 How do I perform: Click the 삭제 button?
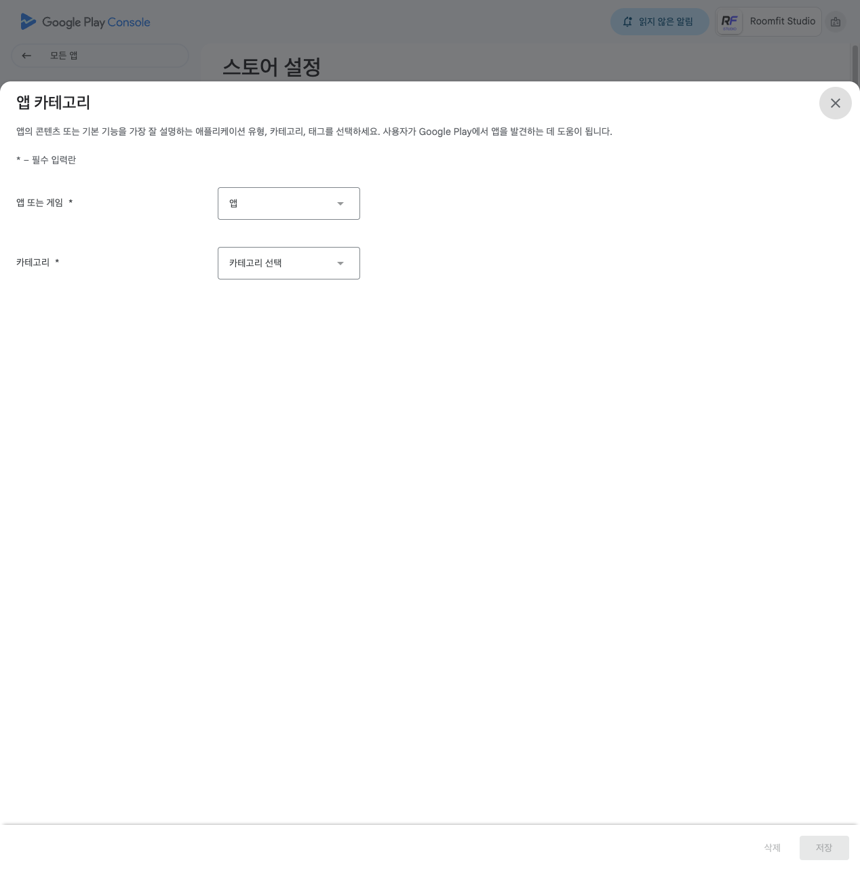point(772,848)
